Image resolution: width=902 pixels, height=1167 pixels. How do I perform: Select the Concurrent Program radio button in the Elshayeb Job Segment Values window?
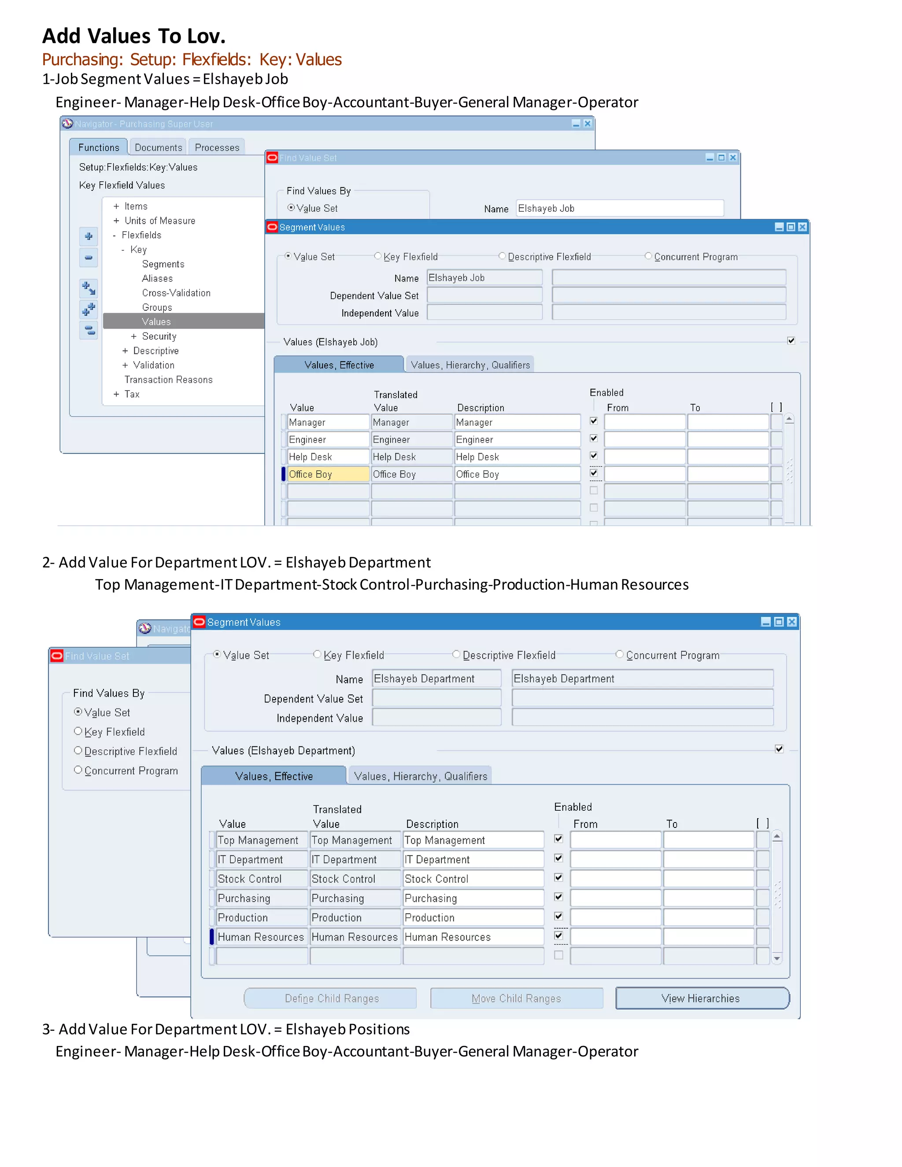(x=648, y=256)
